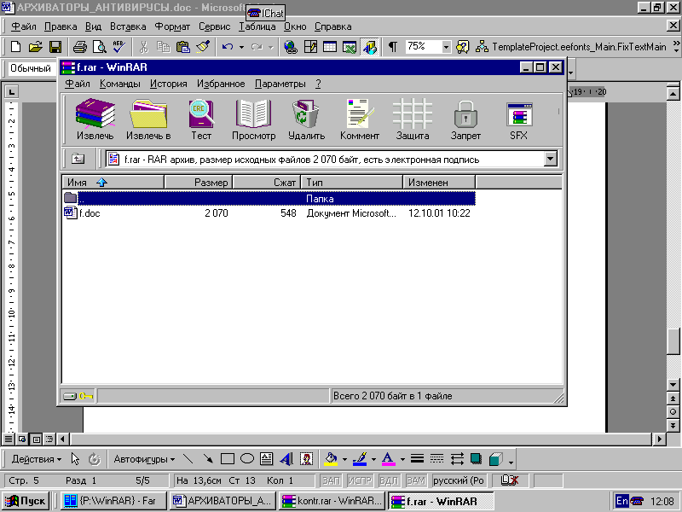Switch to Normal view at bottom-left of Word

[x=8, y=439]
